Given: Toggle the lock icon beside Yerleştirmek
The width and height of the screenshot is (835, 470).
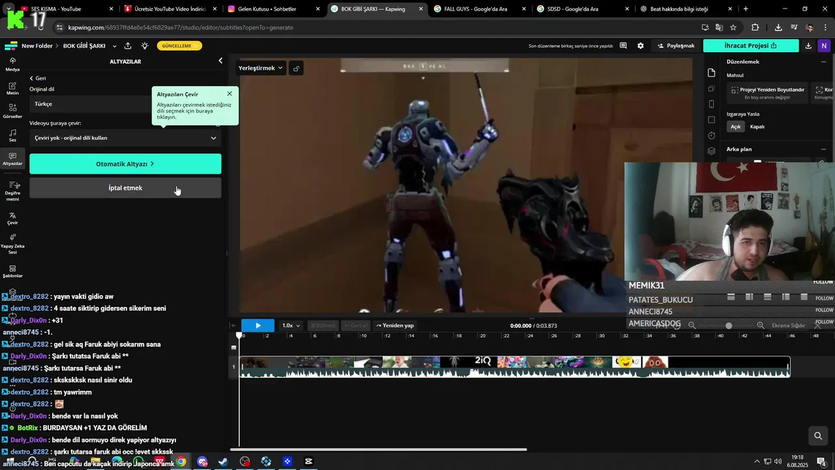Looking at the screenshot, I should (296, 69).
